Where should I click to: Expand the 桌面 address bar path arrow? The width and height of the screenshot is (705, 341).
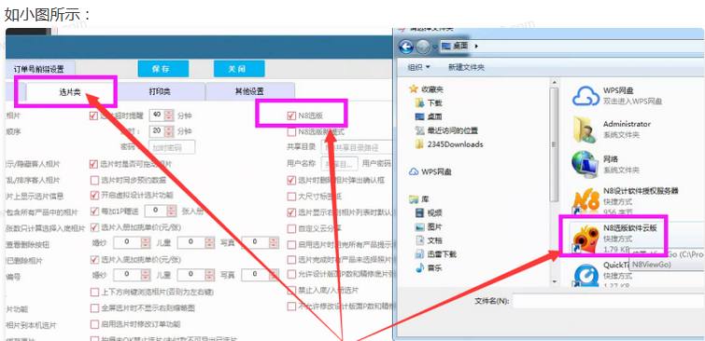pos(476,46)
